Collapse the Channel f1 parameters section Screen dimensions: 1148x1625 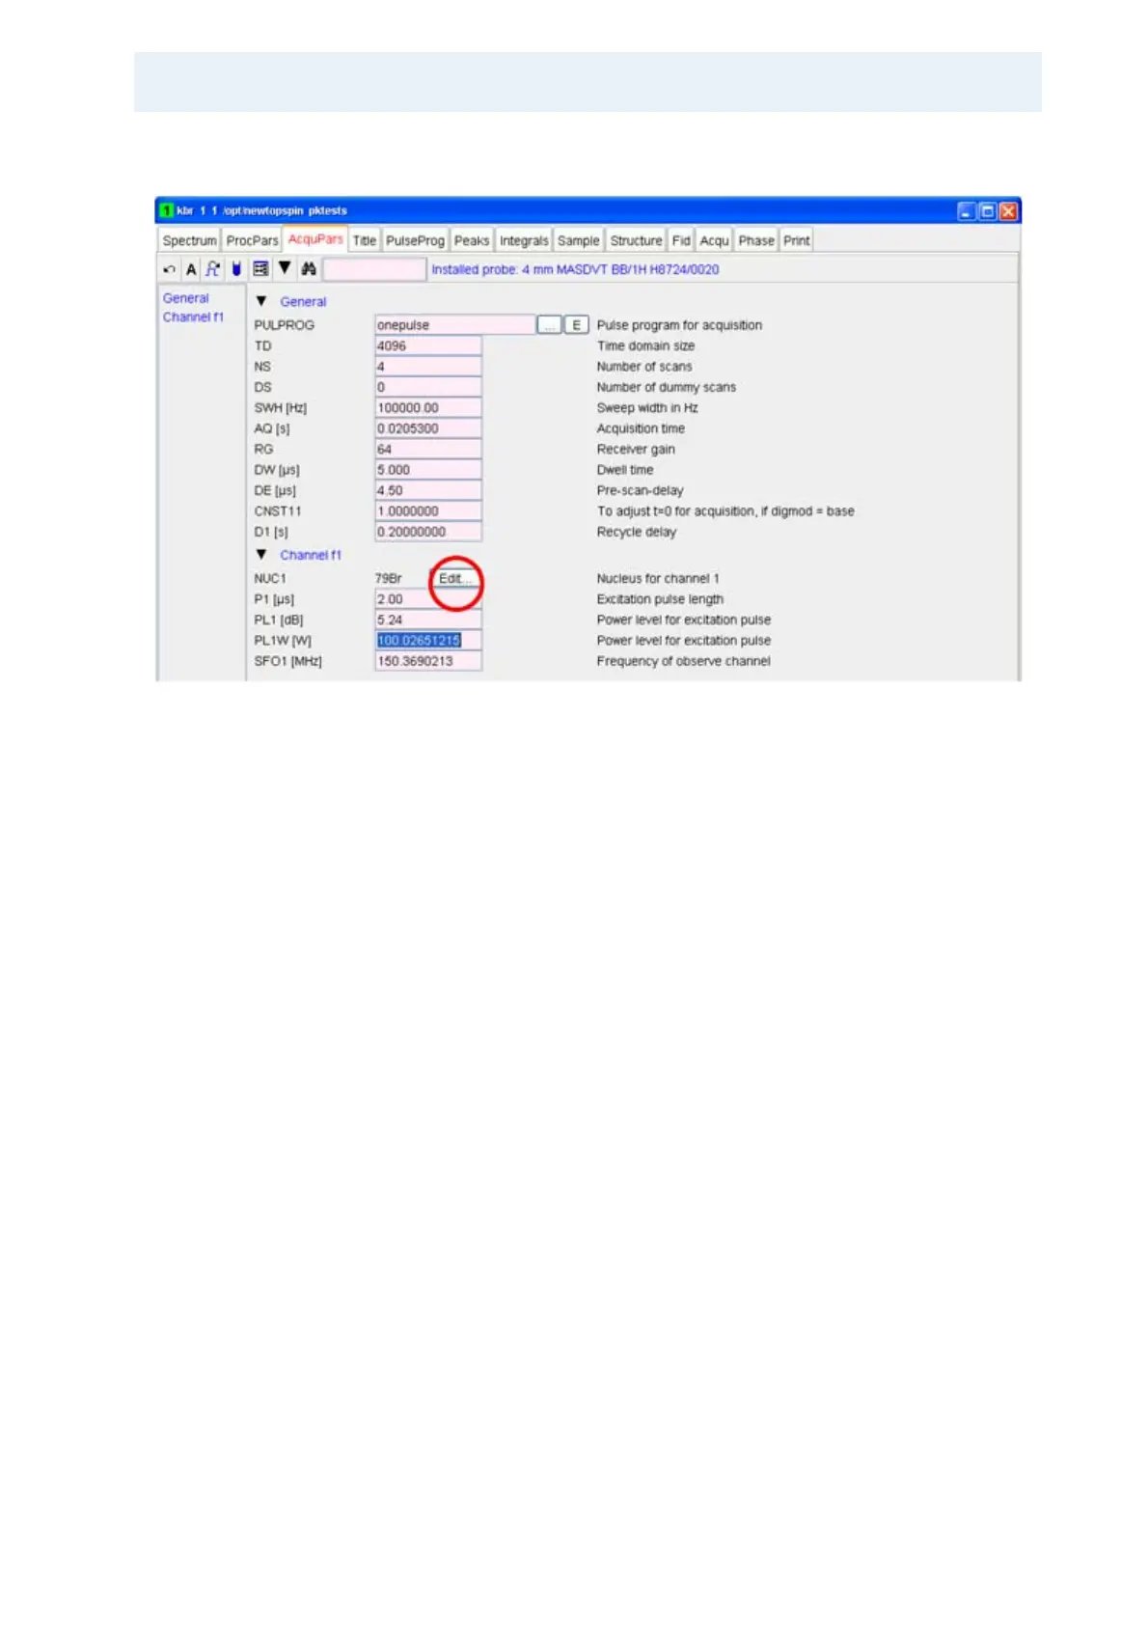point(260,555)
